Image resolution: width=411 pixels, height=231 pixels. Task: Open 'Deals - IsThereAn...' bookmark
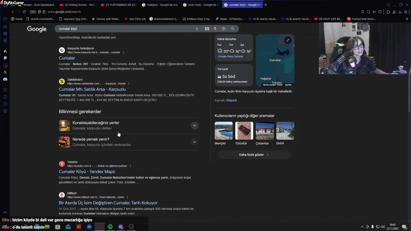(x=230, y=19)
